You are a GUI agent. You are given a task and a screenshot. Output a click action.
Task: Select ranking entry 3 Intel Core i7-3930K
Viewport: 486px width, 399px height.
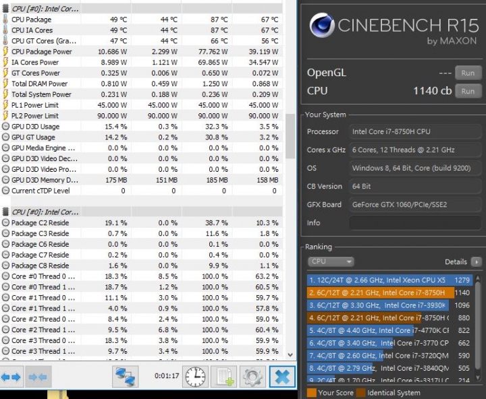[389, 305]
